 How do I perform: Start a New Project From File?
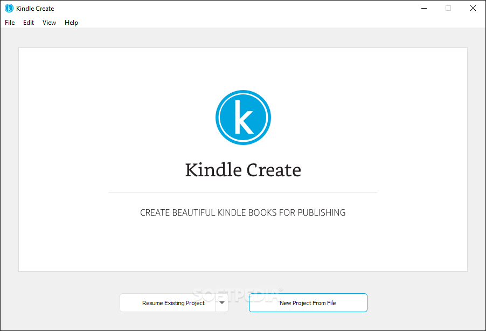coord(308,303)
